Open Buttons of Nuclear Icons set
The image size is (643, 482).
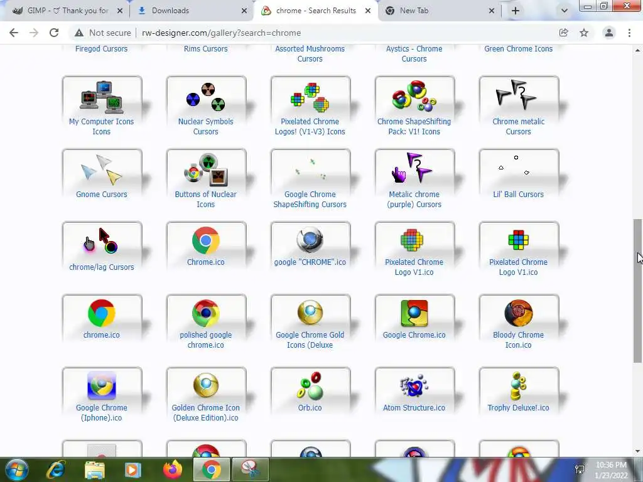click(206, 170)
